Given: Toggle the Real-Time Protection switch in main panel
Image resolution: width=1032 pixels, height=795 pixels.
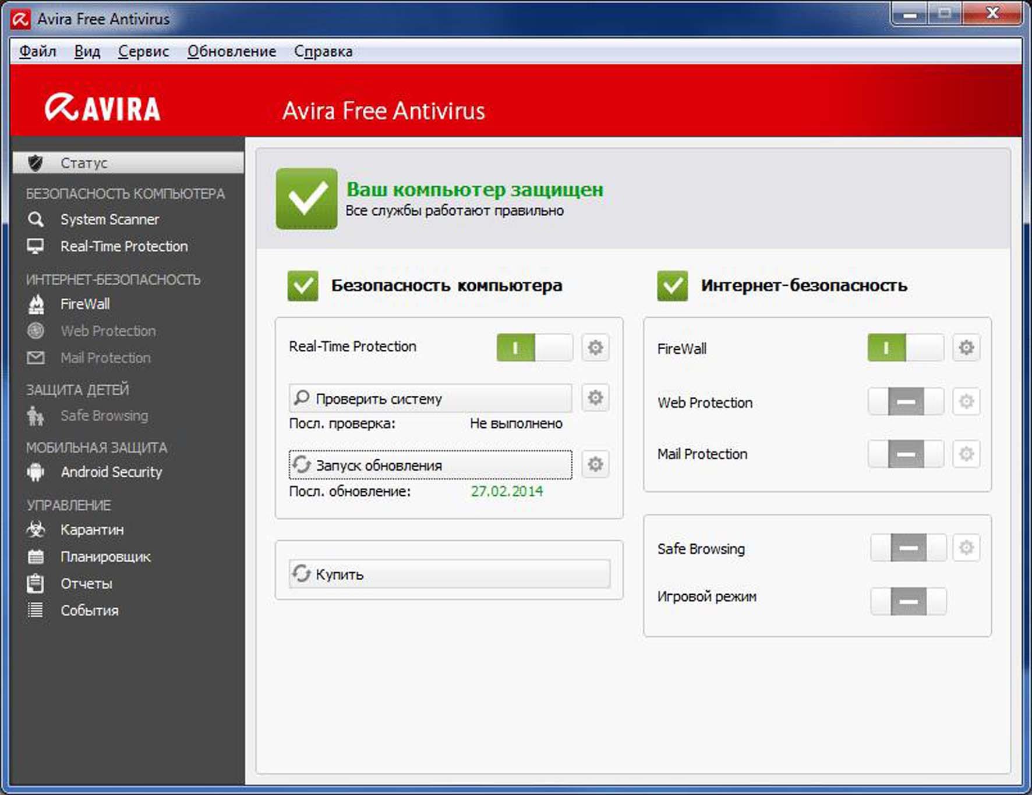Looking at the screenshot, I should click(x=534, y=347).
